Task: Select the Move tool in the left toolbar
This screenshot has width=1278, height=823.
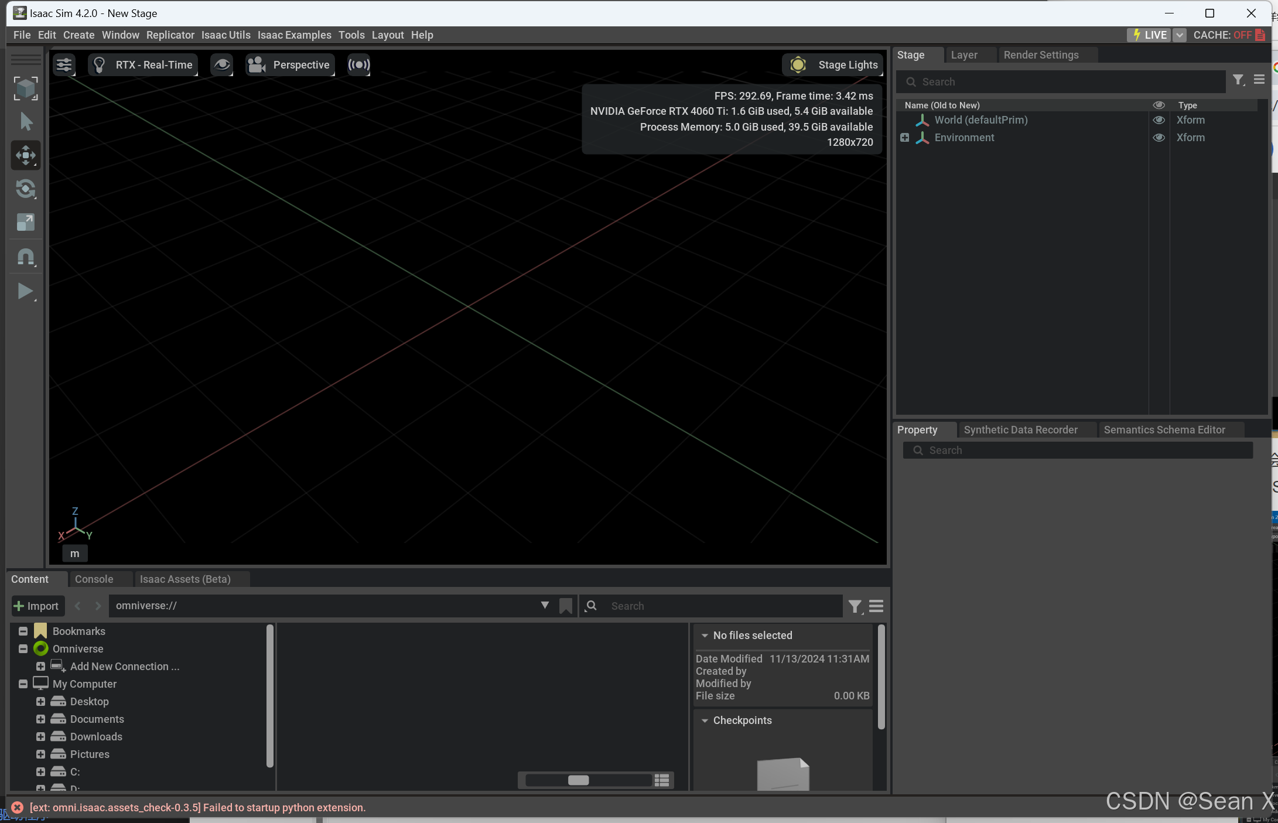Action: point(26,156)
